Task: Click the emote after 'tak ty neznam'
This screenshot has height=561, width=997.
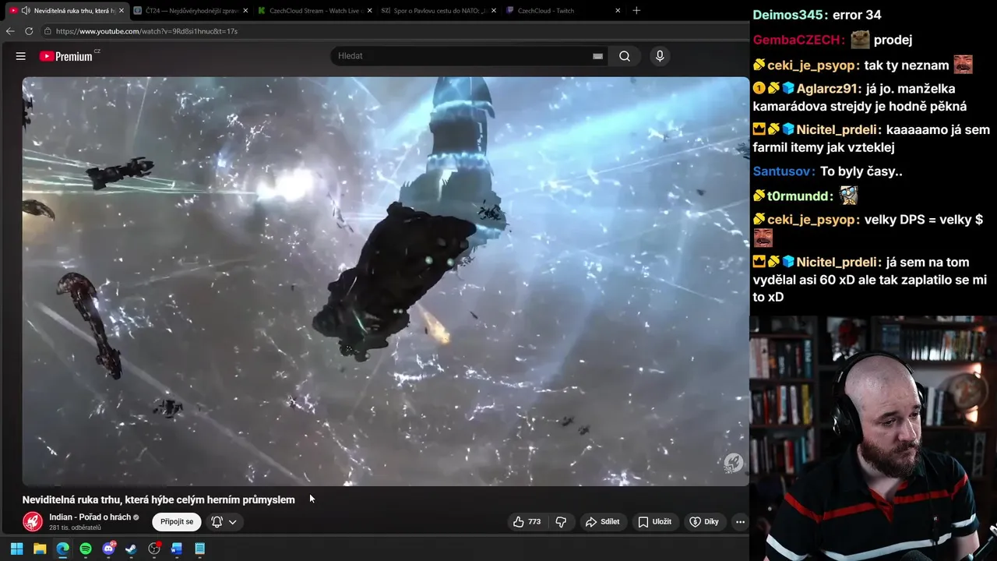Action: (963, 65)
